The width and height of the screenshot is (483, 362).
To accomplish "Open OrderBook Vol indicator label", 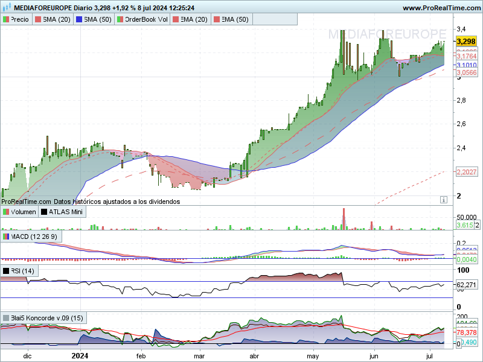I will (x=142, y=19).
